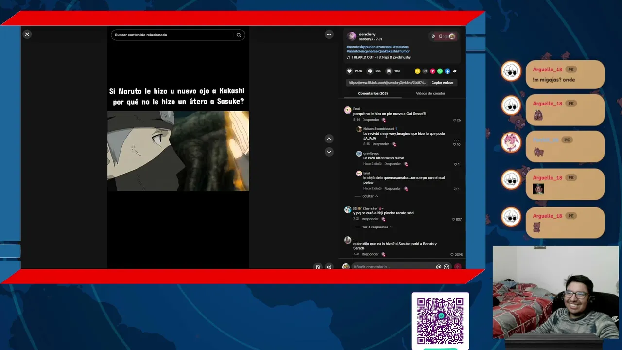Like the Gai Sensei comment
The height and width of the screenshot is (350, 622).
(x=454, y=120)
